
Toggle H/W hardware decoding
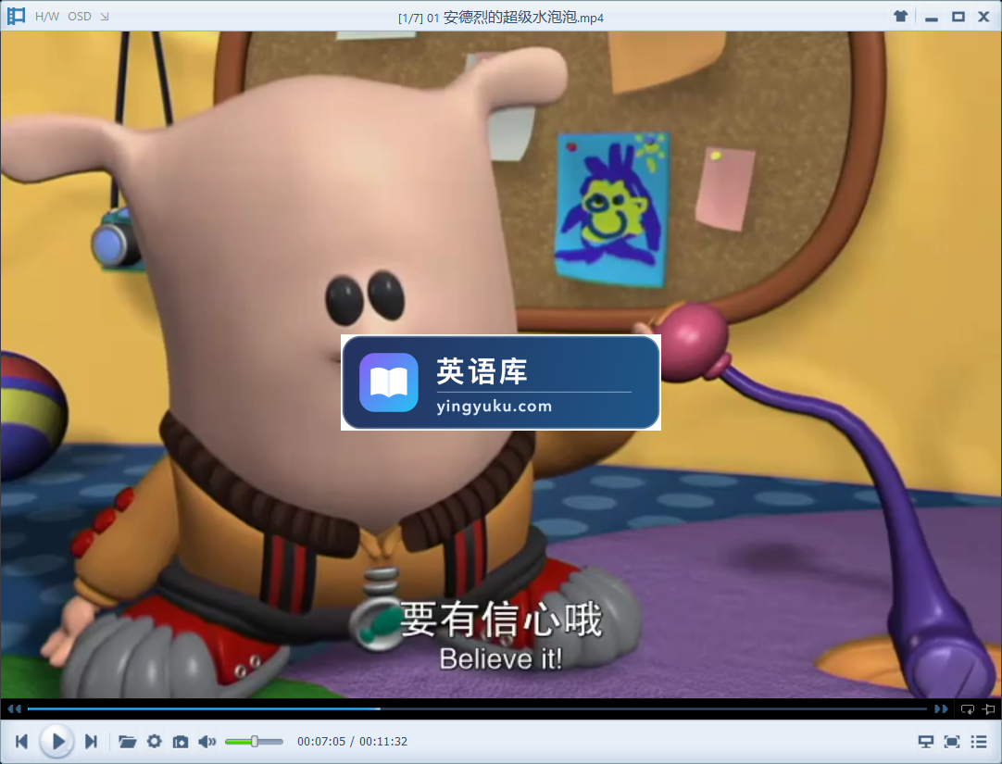pyautogui.click(x=46, y=17)
